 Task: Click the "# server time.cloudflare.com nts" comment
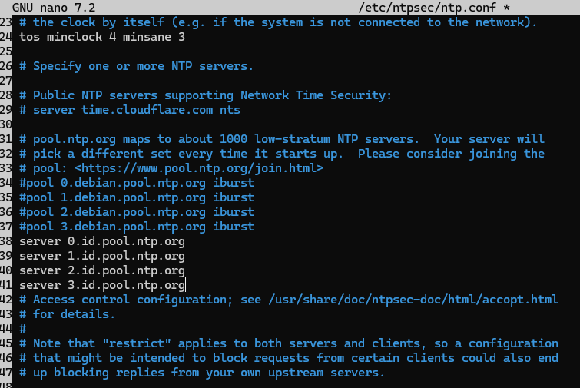click(129, 110)
